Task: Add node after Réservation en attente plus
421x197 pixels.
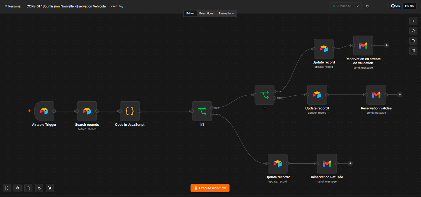Action: pos(387,46)
